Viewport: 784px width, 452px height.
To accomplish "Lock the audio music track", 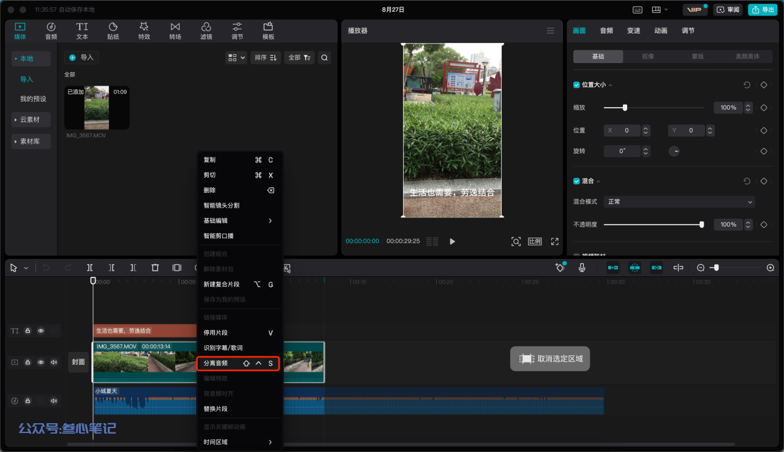I will [28, 401].
